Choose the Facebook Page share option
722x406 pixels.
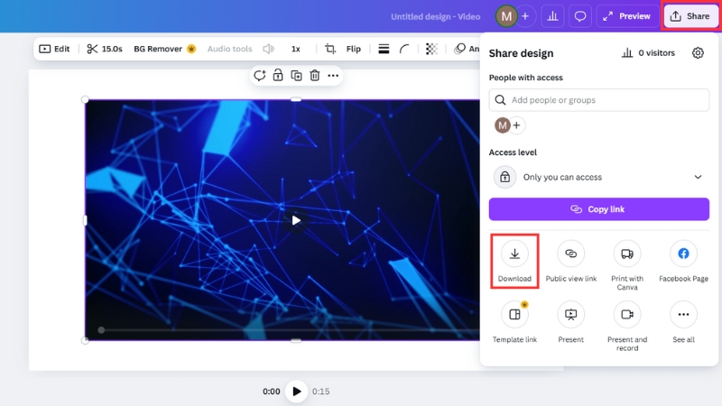[x=683, y=254]
